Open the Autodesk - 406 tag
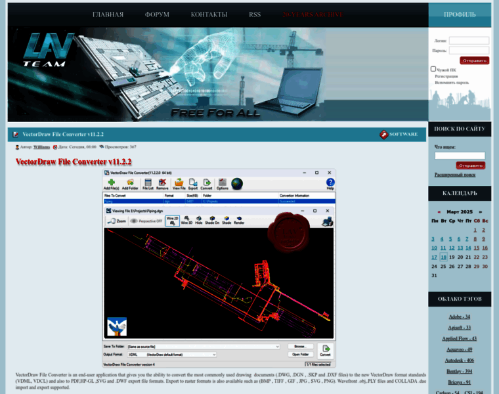 (459, 361)
